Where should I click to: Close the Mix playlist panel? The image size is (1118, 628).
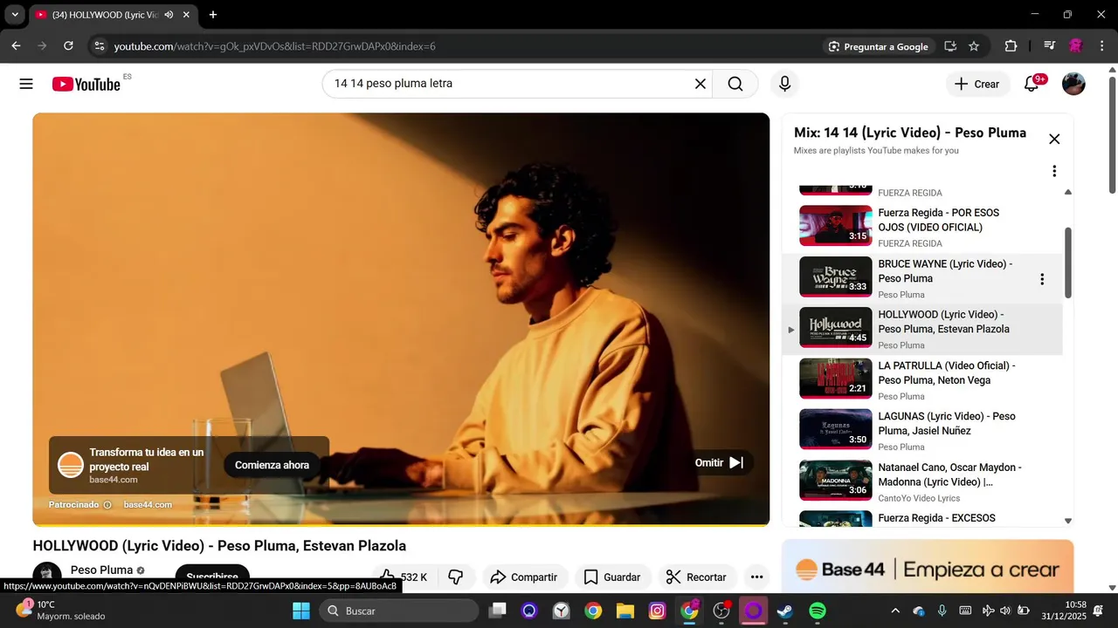pos(1054,139)
